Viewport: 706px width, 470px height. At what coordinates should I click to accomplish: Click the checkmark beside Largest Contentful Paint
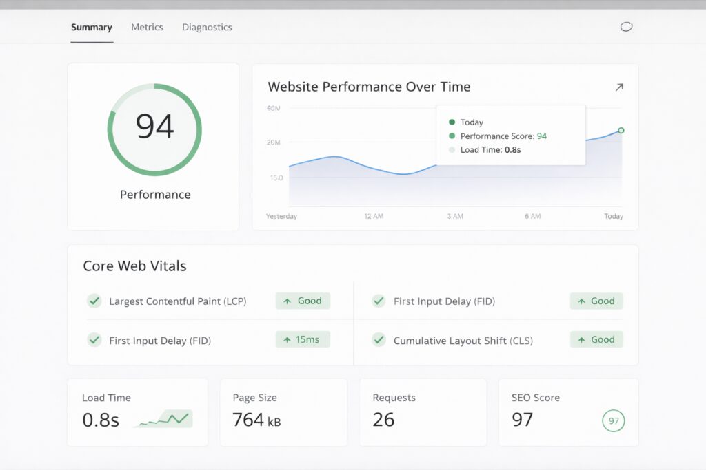(x=94, y=301)
